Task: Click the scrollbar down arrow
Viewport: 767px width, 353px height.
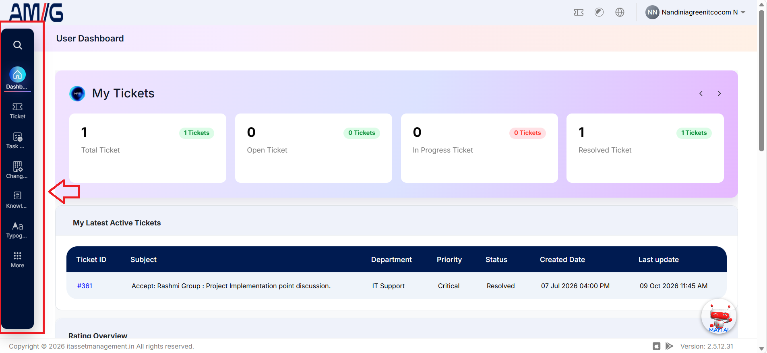Action: [x=761, y=349]
